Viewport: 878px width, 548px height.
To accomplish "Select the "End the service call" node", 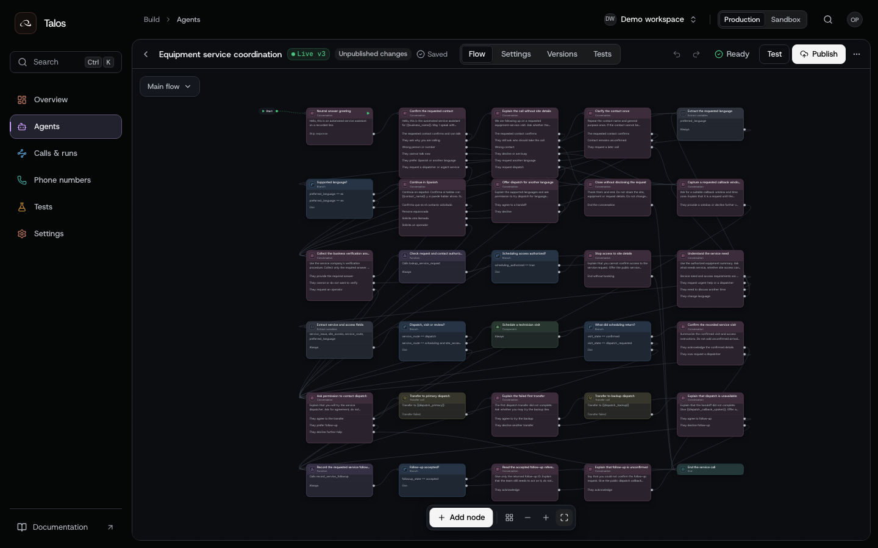I will click(x=710, y=469).
